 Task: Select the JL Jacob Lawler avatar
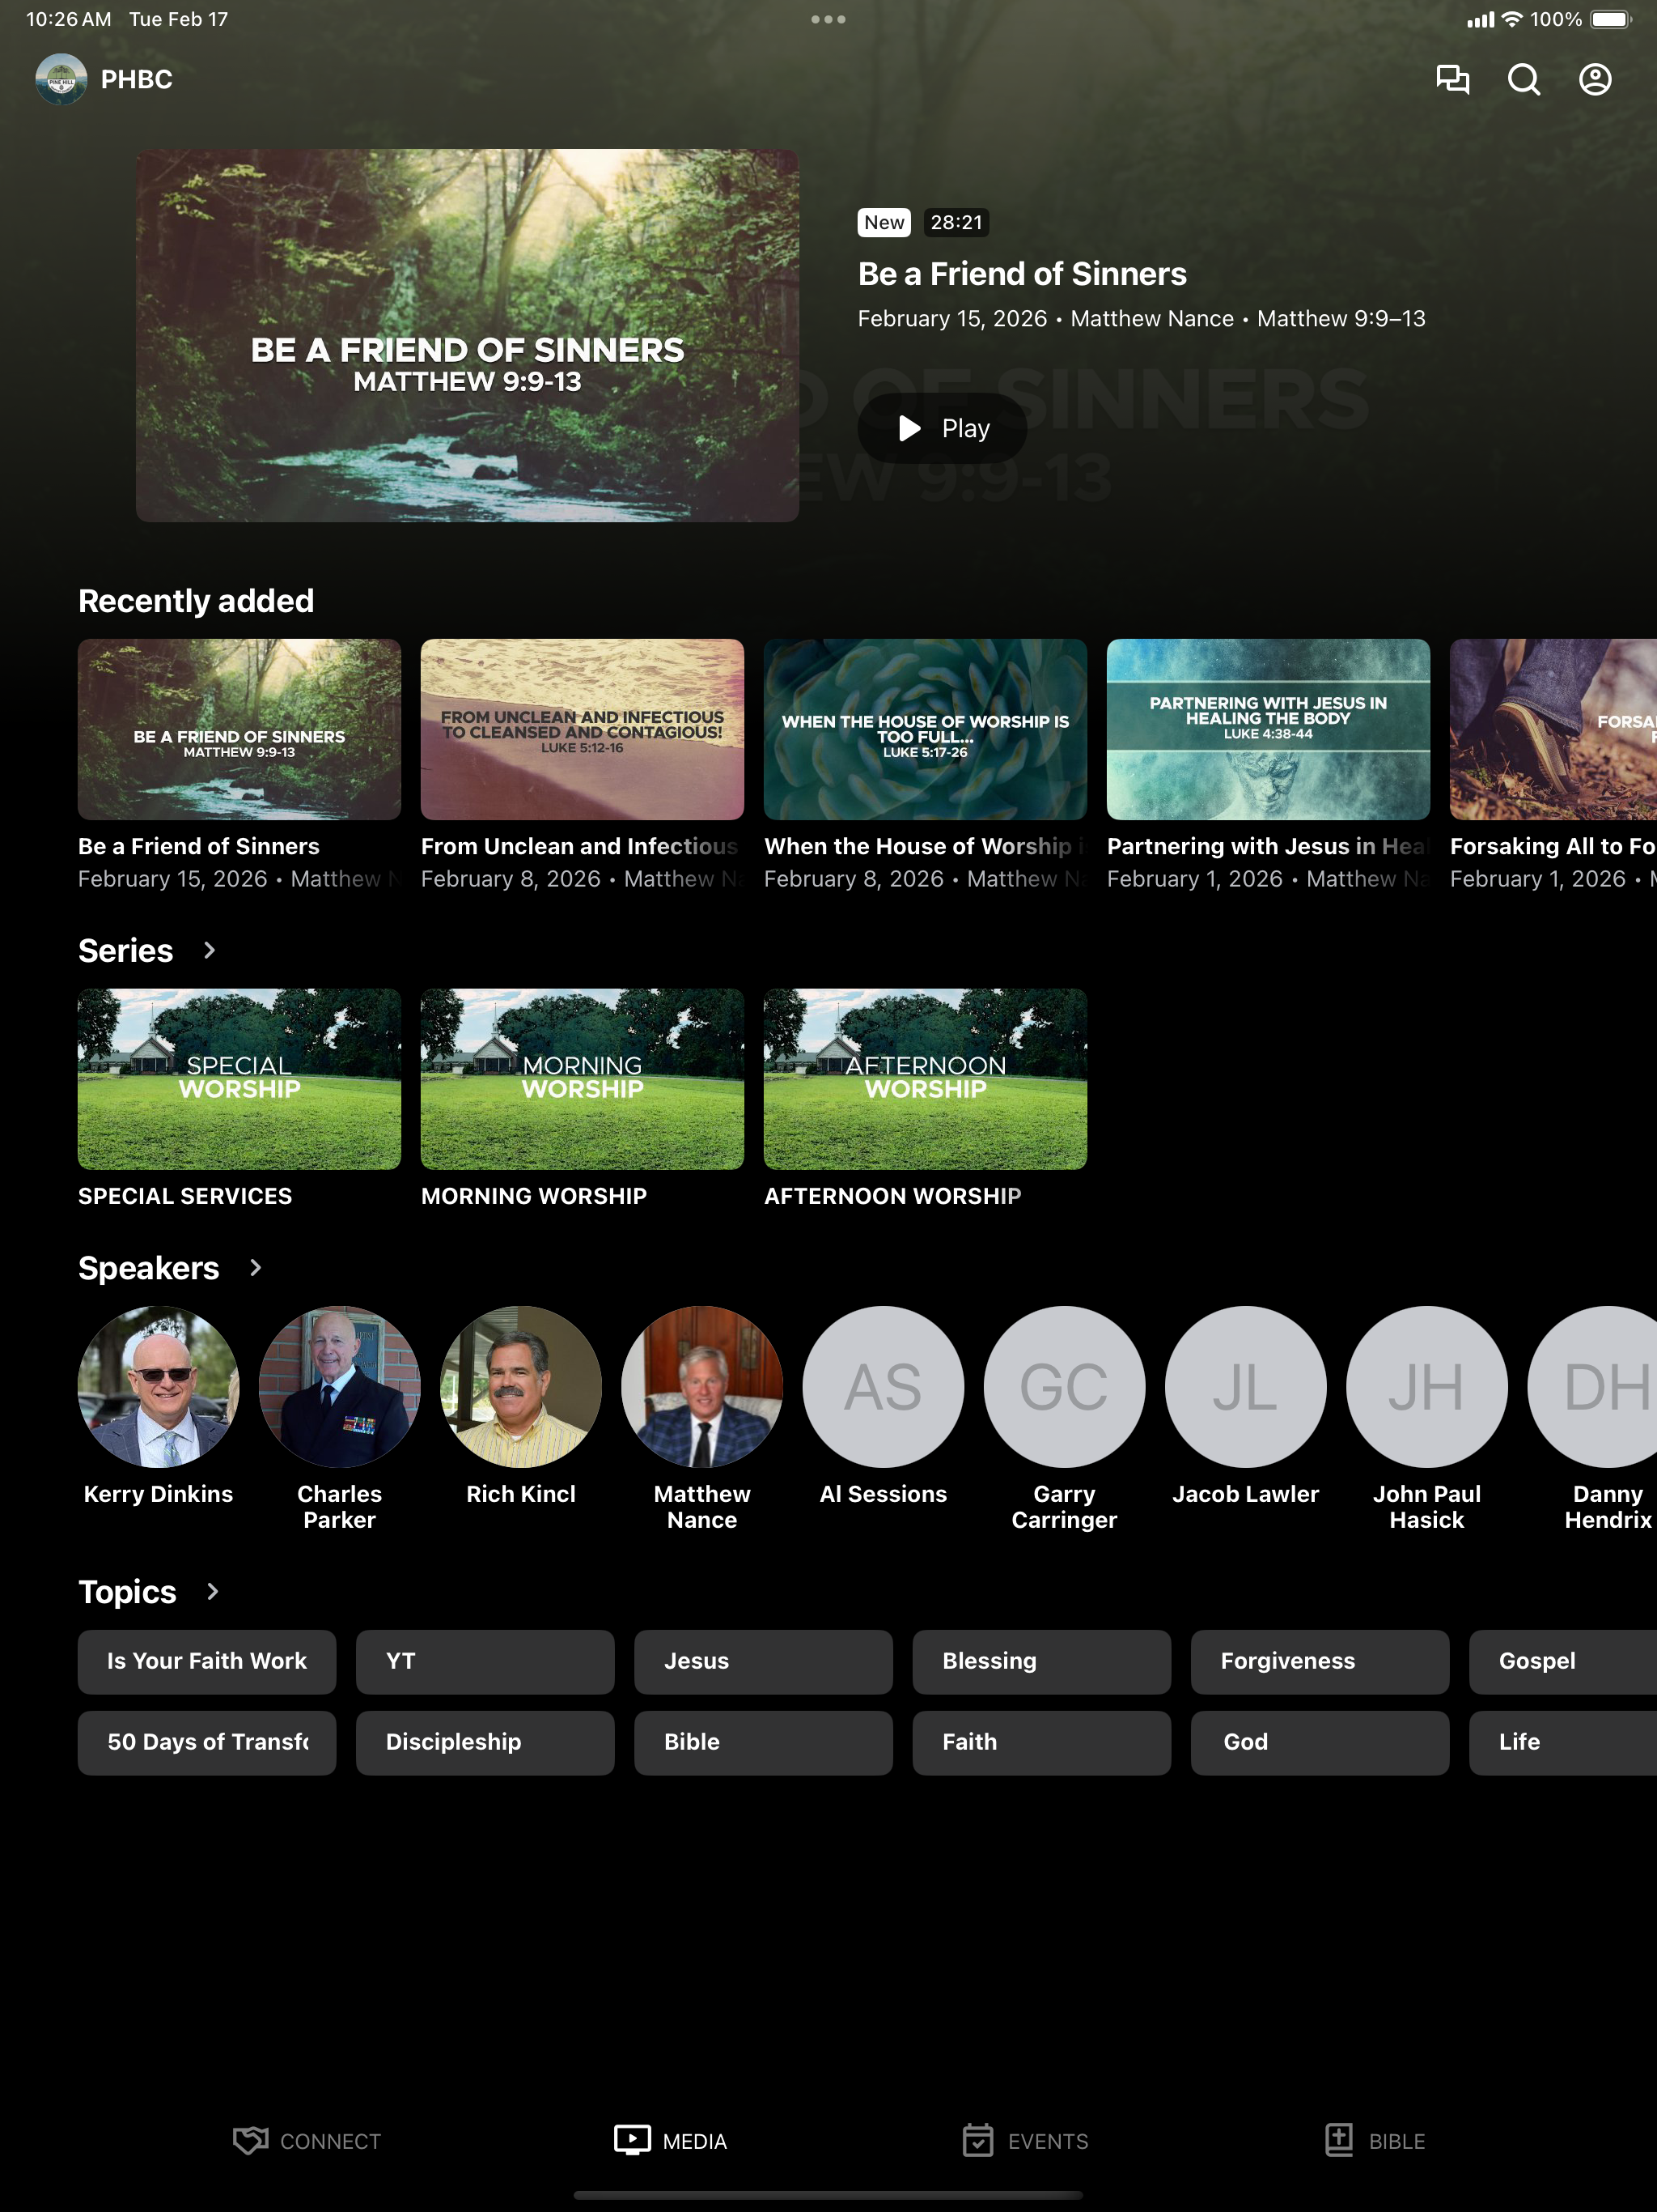tap(1245, 1386)
